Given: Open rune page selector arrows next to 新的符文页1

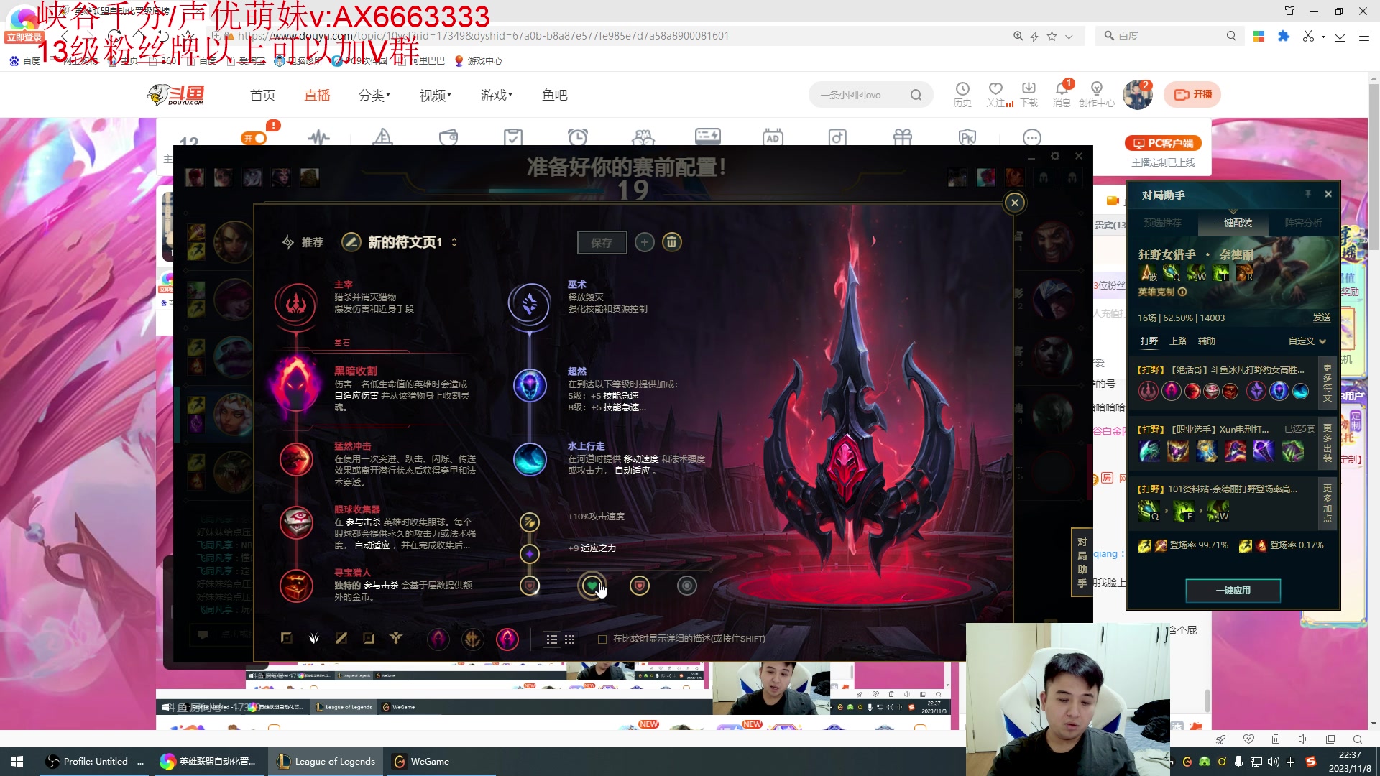Looking at the screenshot, I should pos(454,243).
